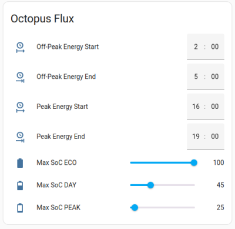The width and height of the screenshot is (235, 229).
Task: Select the Off-Peak Energy End minutes field
Action: [215, 77]
